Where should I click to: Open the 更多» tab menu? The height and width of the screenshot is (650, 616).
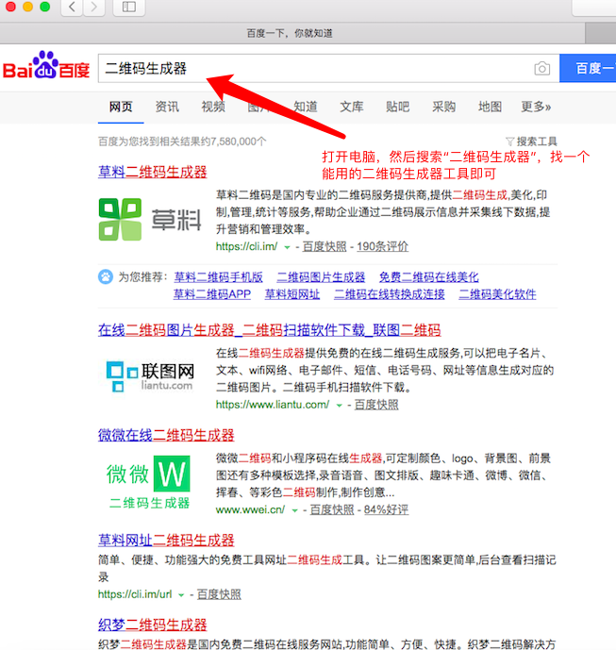point(536,107)
